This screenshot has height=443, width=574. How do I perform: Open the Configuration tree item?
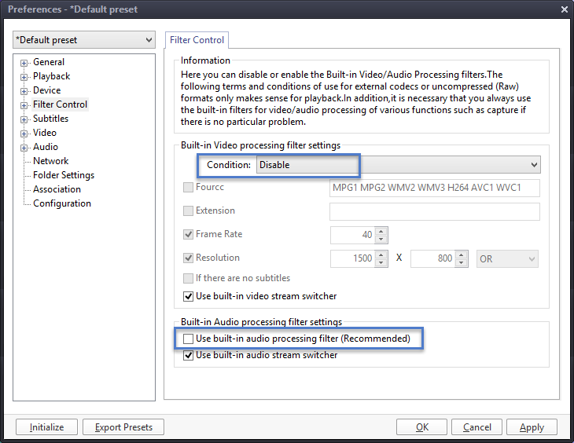[62, 203]
